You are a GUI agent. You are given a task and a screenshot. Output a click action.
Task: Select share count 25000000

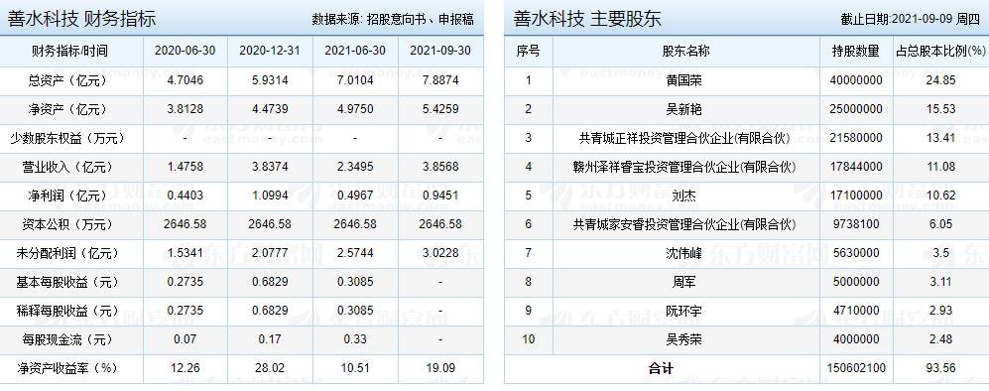click(856, 110)
